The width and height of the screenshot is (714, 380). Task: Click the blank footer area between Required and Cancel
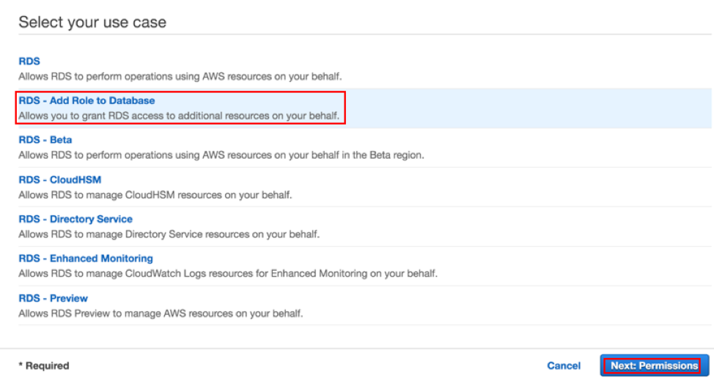308,365
